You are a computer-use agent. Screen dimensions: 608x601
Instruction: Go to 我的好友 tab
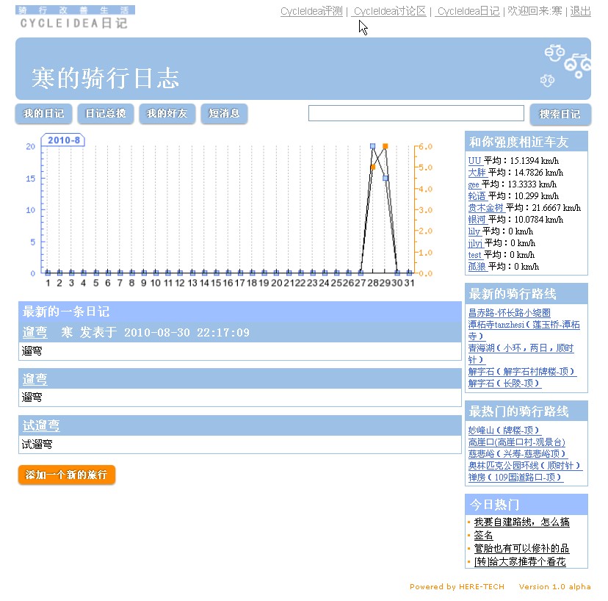tap(167, 114)
